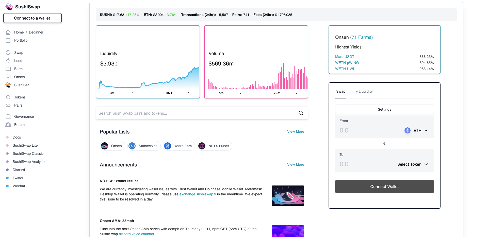Click the Onsen list avatar icon
Screen dimensions: 487x237
pos(105,146)
